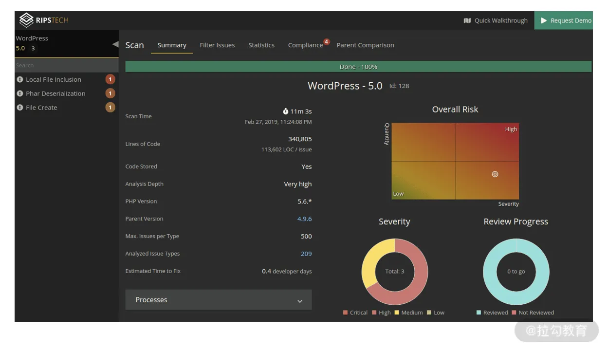The height and width of the screenshot is (350, 608).
Task: Toggle the Not Reviewed legend swatch
Action: click(515, 313)
